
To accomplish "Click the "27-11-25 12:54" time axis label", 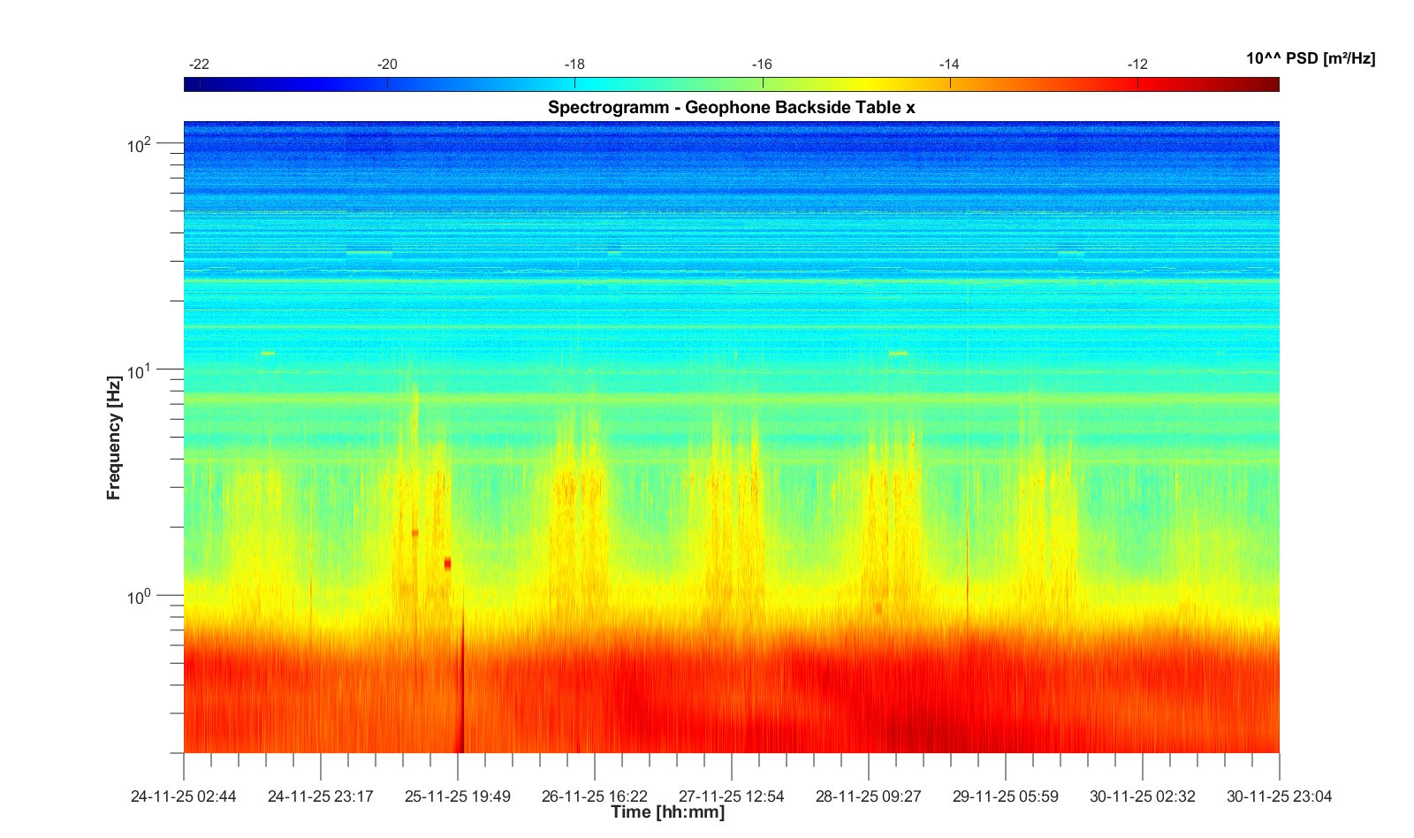I will tap(731, 796).
